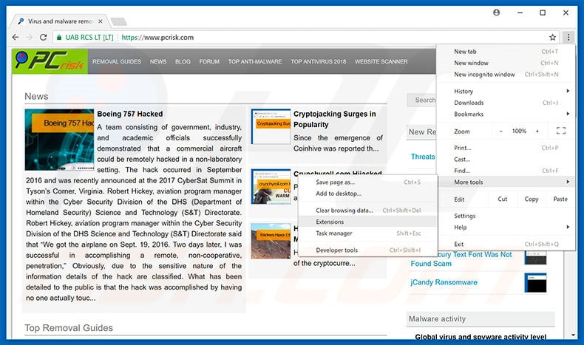Open Settings from the Chrome menu
Screen dimensions: 584x345
pyautogui.click(x=506, y=216)
